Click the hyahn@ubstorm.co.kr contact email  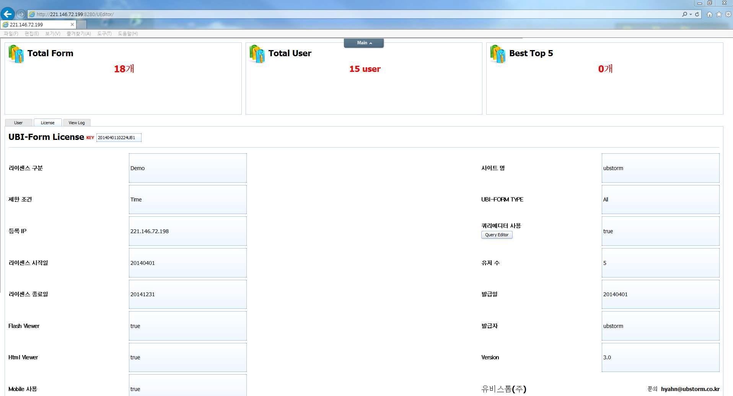[690, 389]
